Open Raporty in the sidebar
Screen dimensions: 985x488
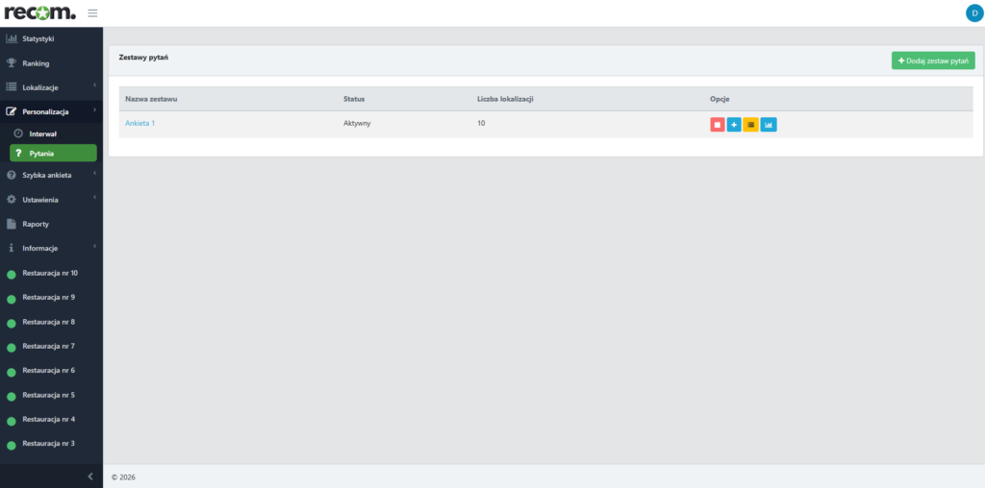coord(36,224)
